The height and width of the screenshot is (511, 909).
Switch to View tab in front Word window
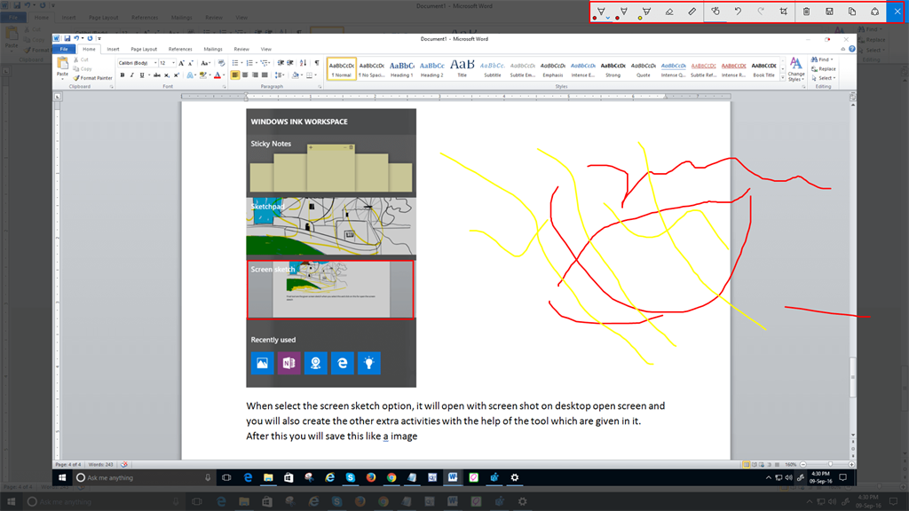266,50
